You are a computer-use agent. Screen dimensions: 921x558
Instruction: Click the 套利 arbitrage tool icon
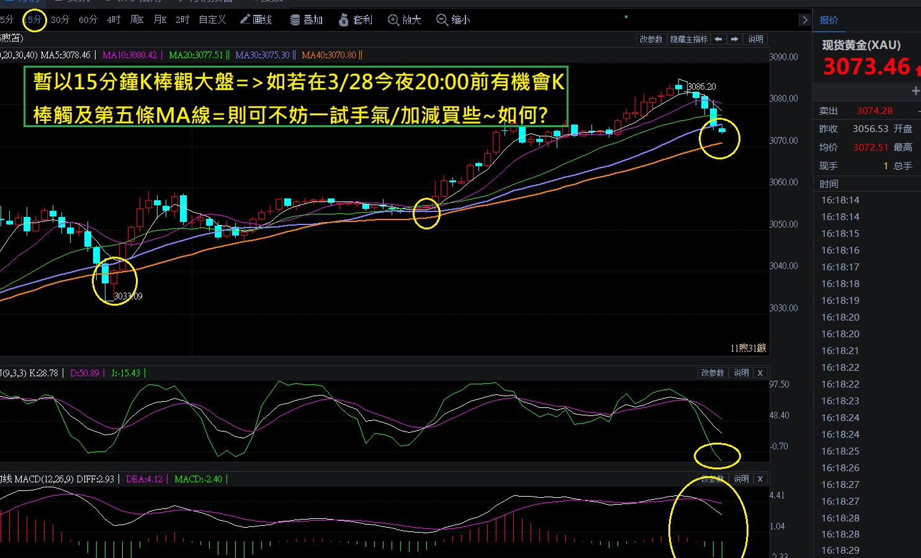(355, 19)
